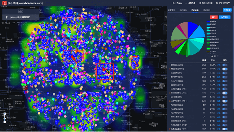Open the user account icon in top navigation
This screenshot has width=234, height=132.
[x=217, y=3]
